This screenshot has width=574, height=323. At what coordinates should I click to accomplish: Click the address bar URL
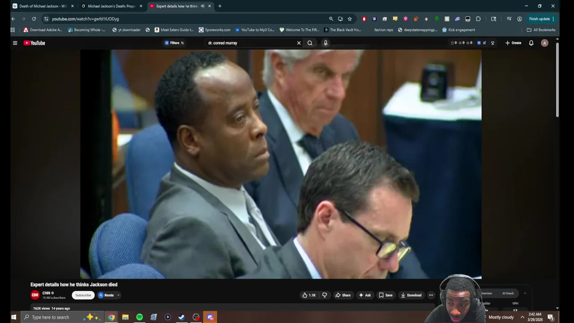[85, 19]
